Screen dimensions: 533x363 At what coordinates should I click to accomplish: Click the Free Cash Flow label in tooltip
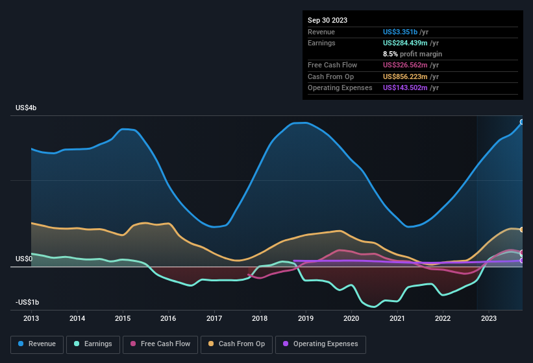(x=332, y=65)
